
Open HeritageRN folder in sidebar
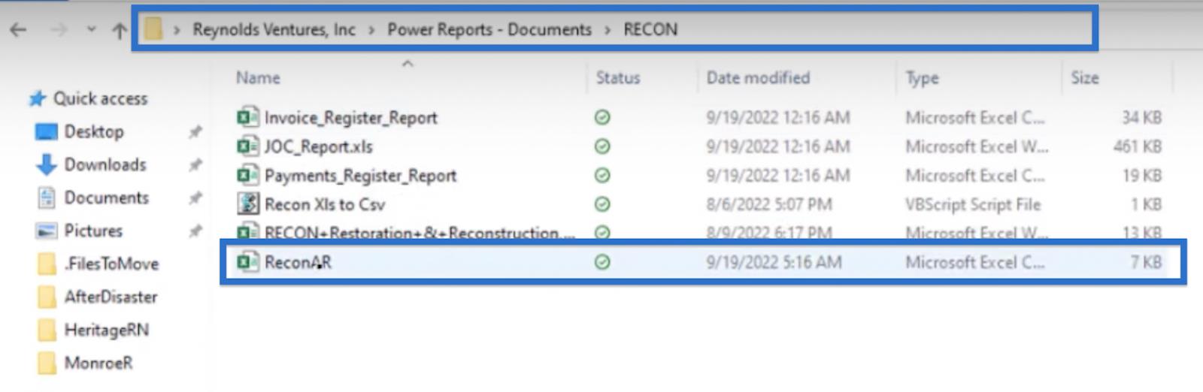[x=107, y=330]
